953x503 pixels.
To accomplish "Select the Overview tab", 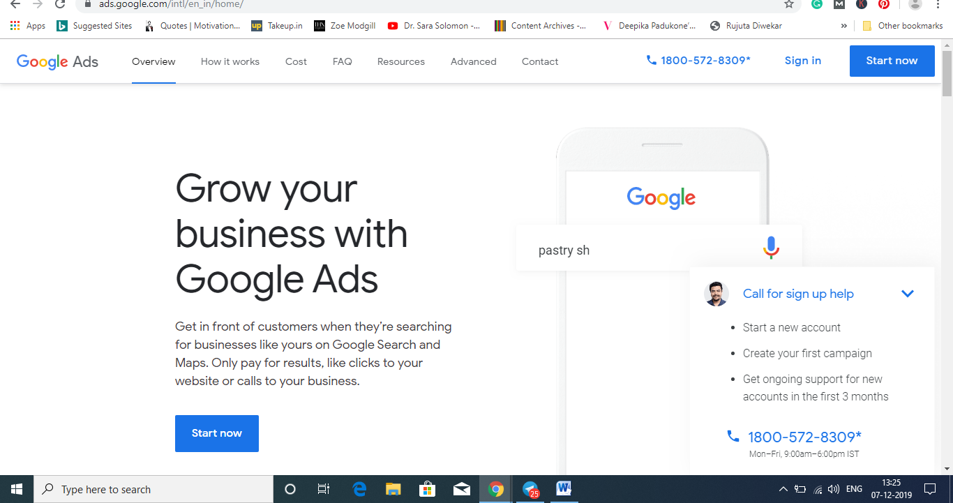I will (x=153, y=61).
